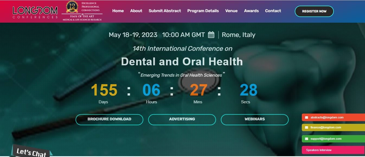Click envelope icon next to finance email
Screen dimensions: 365x157
(x=306, y=128)
